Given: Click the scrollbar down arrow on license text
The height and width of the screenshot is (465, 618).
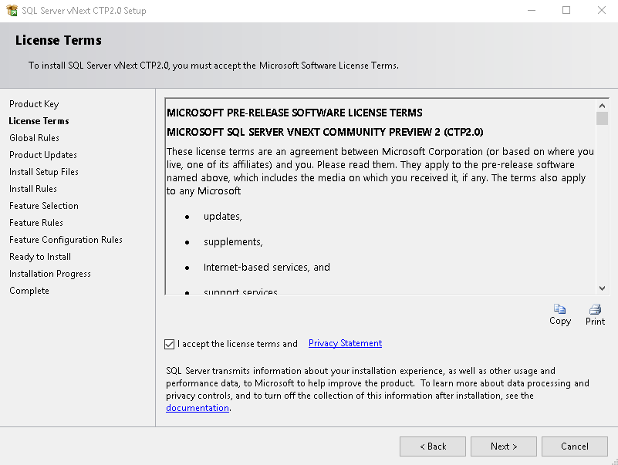Looking at the screenshot, I should (x=602, y=287).
